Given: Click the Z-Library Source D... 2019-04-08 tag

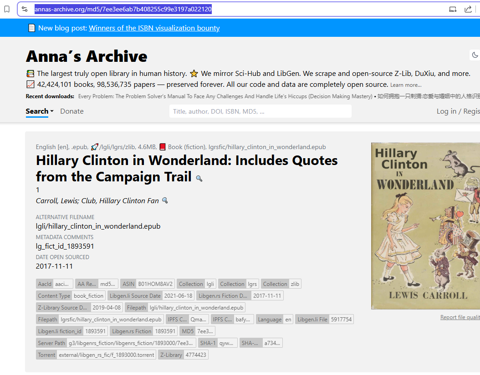Looking at the screenshot, I should pyautogui.click(x=80, y=308).
